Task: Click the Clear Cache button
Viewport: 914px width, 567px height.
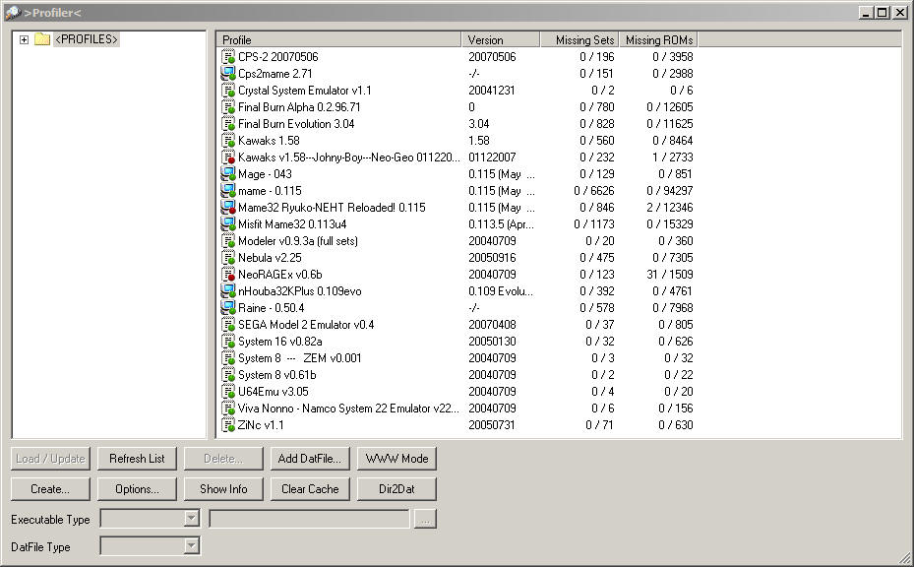Action: [310, 489]
